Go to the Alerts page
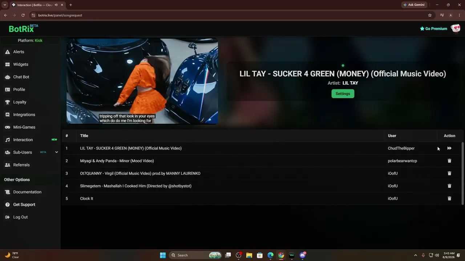 [19, 52]
